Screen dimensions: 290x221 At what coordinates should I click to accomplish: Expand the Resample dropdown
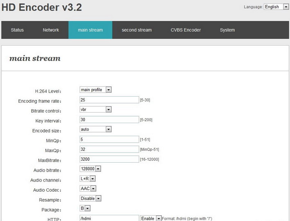[x=90, y=199]
